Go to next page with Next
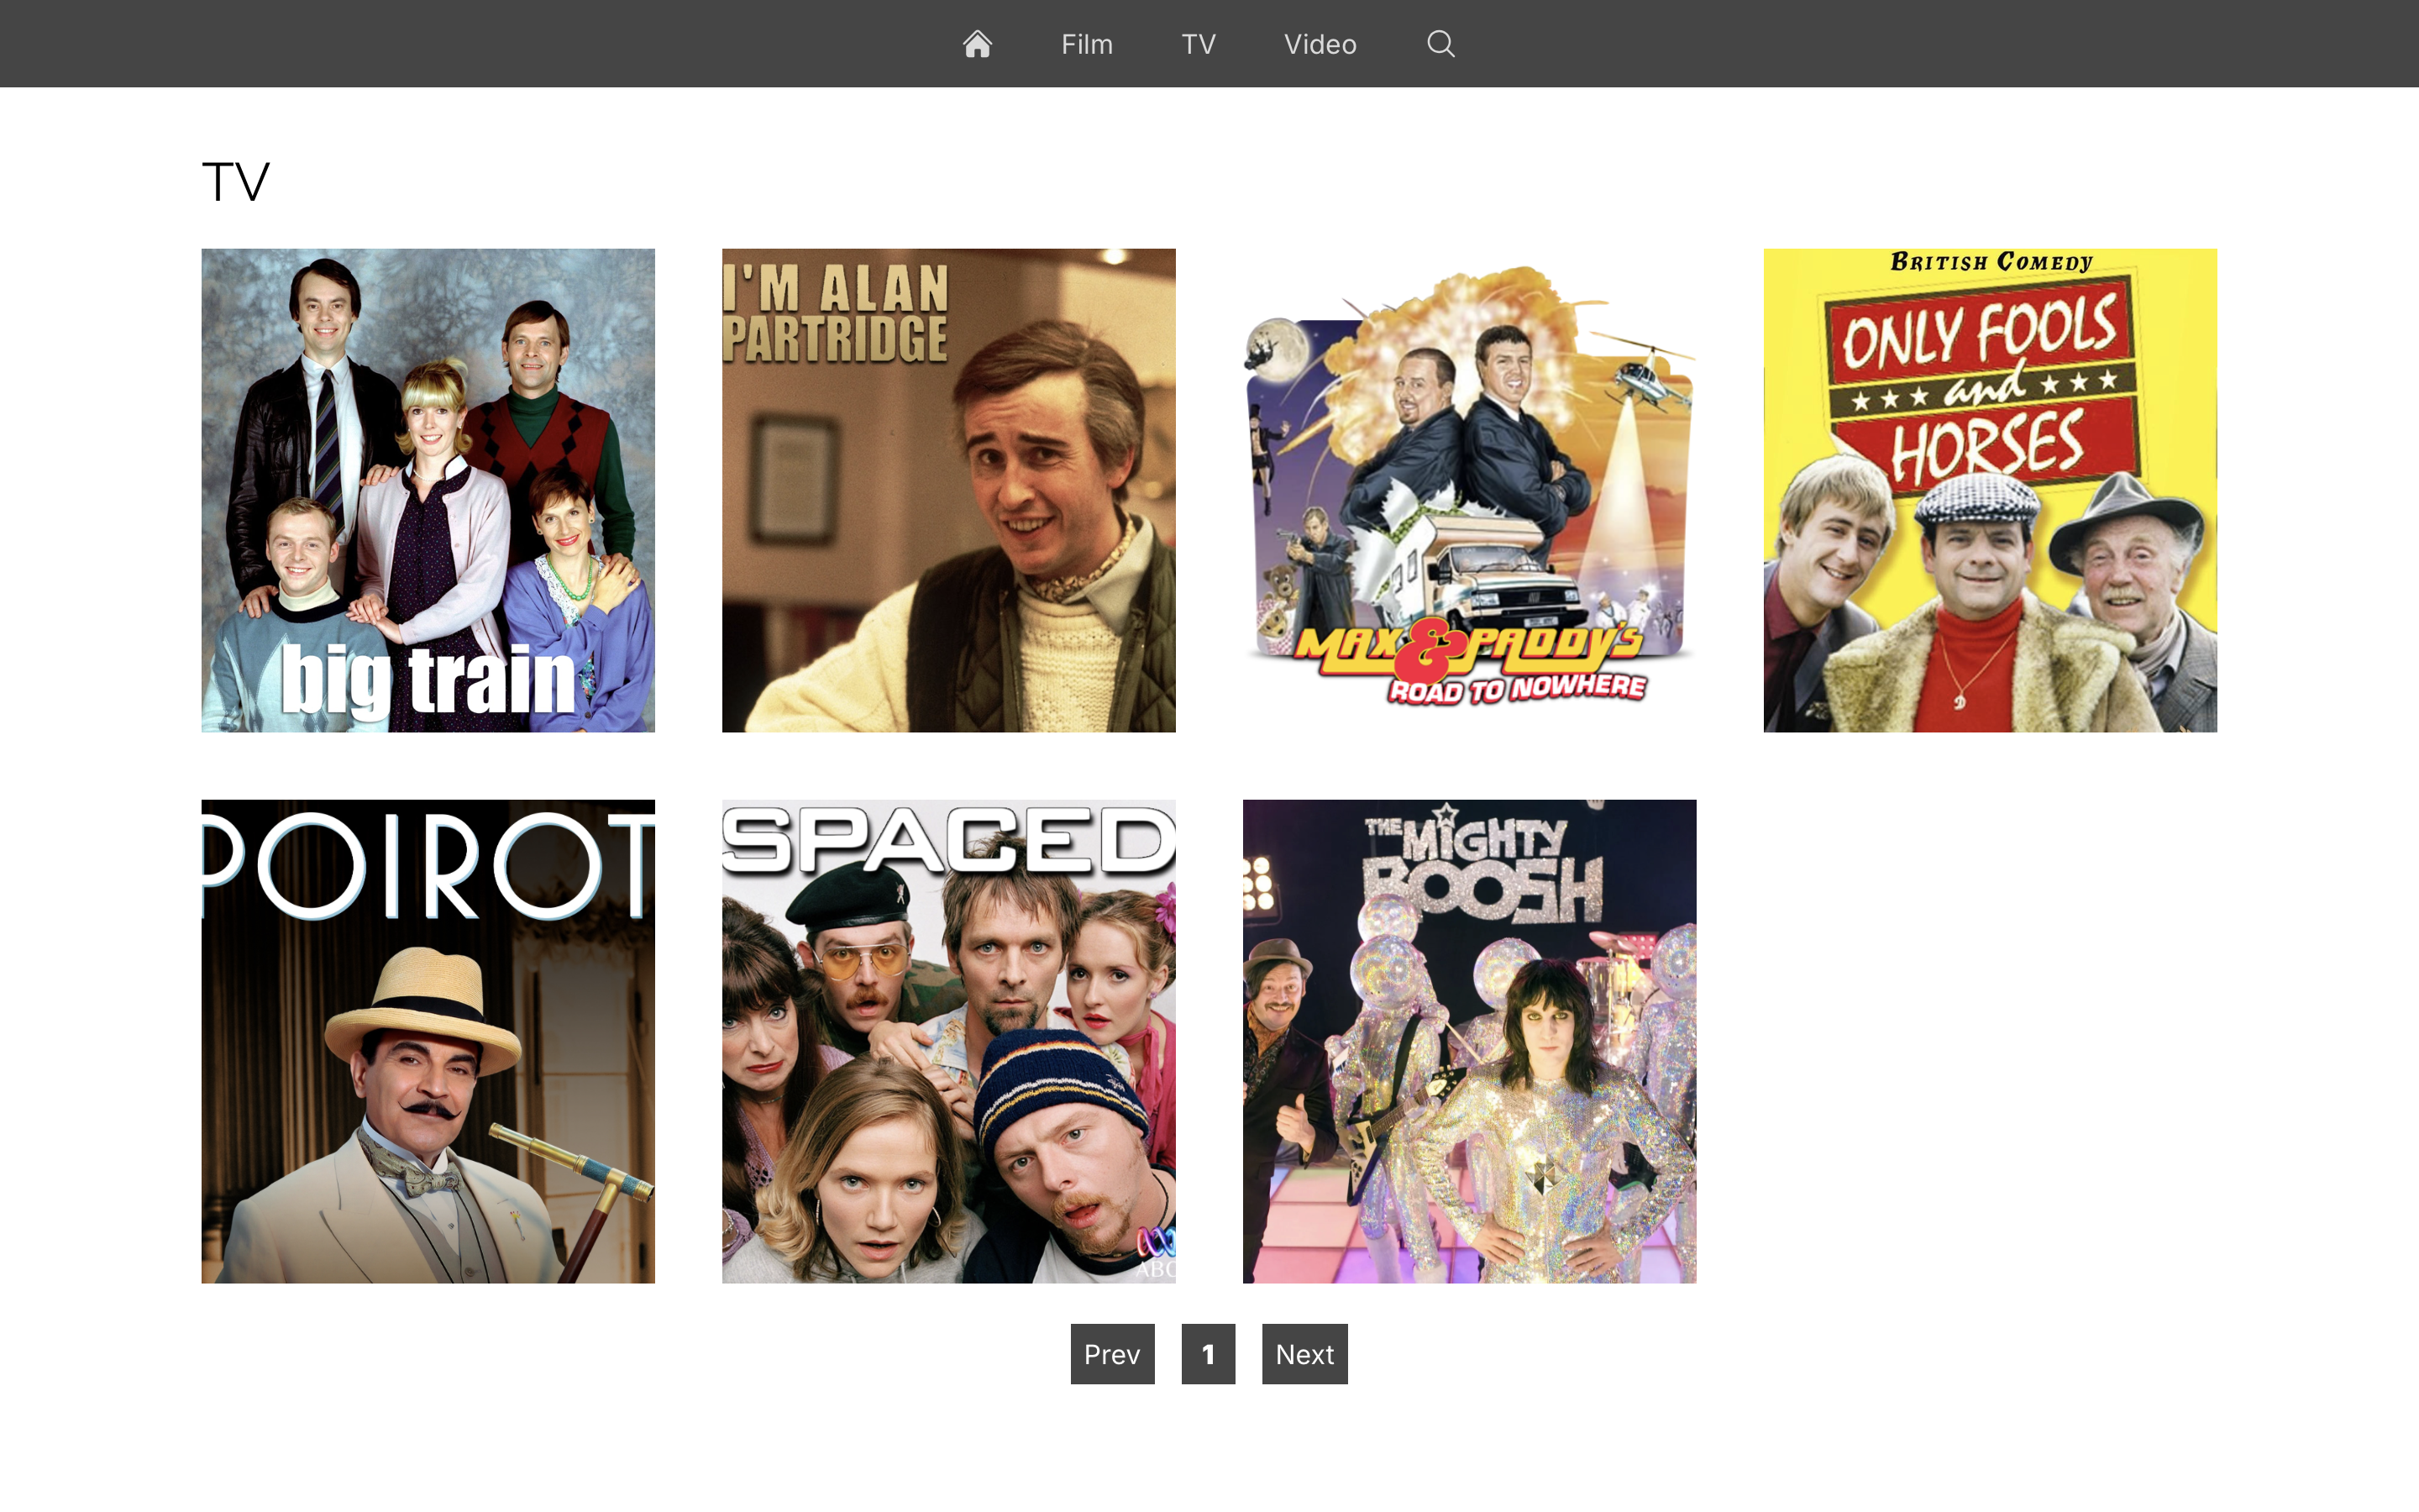Image resolution: width=2419 pixels, height=1512 pixels. point(1304,1354)
